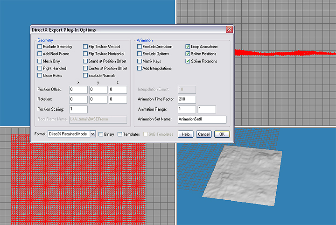Focus the Position Offset x field
Screen dimensions: 336x225
(x=78, y=90)
